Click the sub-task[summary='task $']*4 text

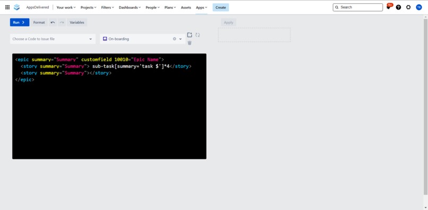tap(131, 66)
